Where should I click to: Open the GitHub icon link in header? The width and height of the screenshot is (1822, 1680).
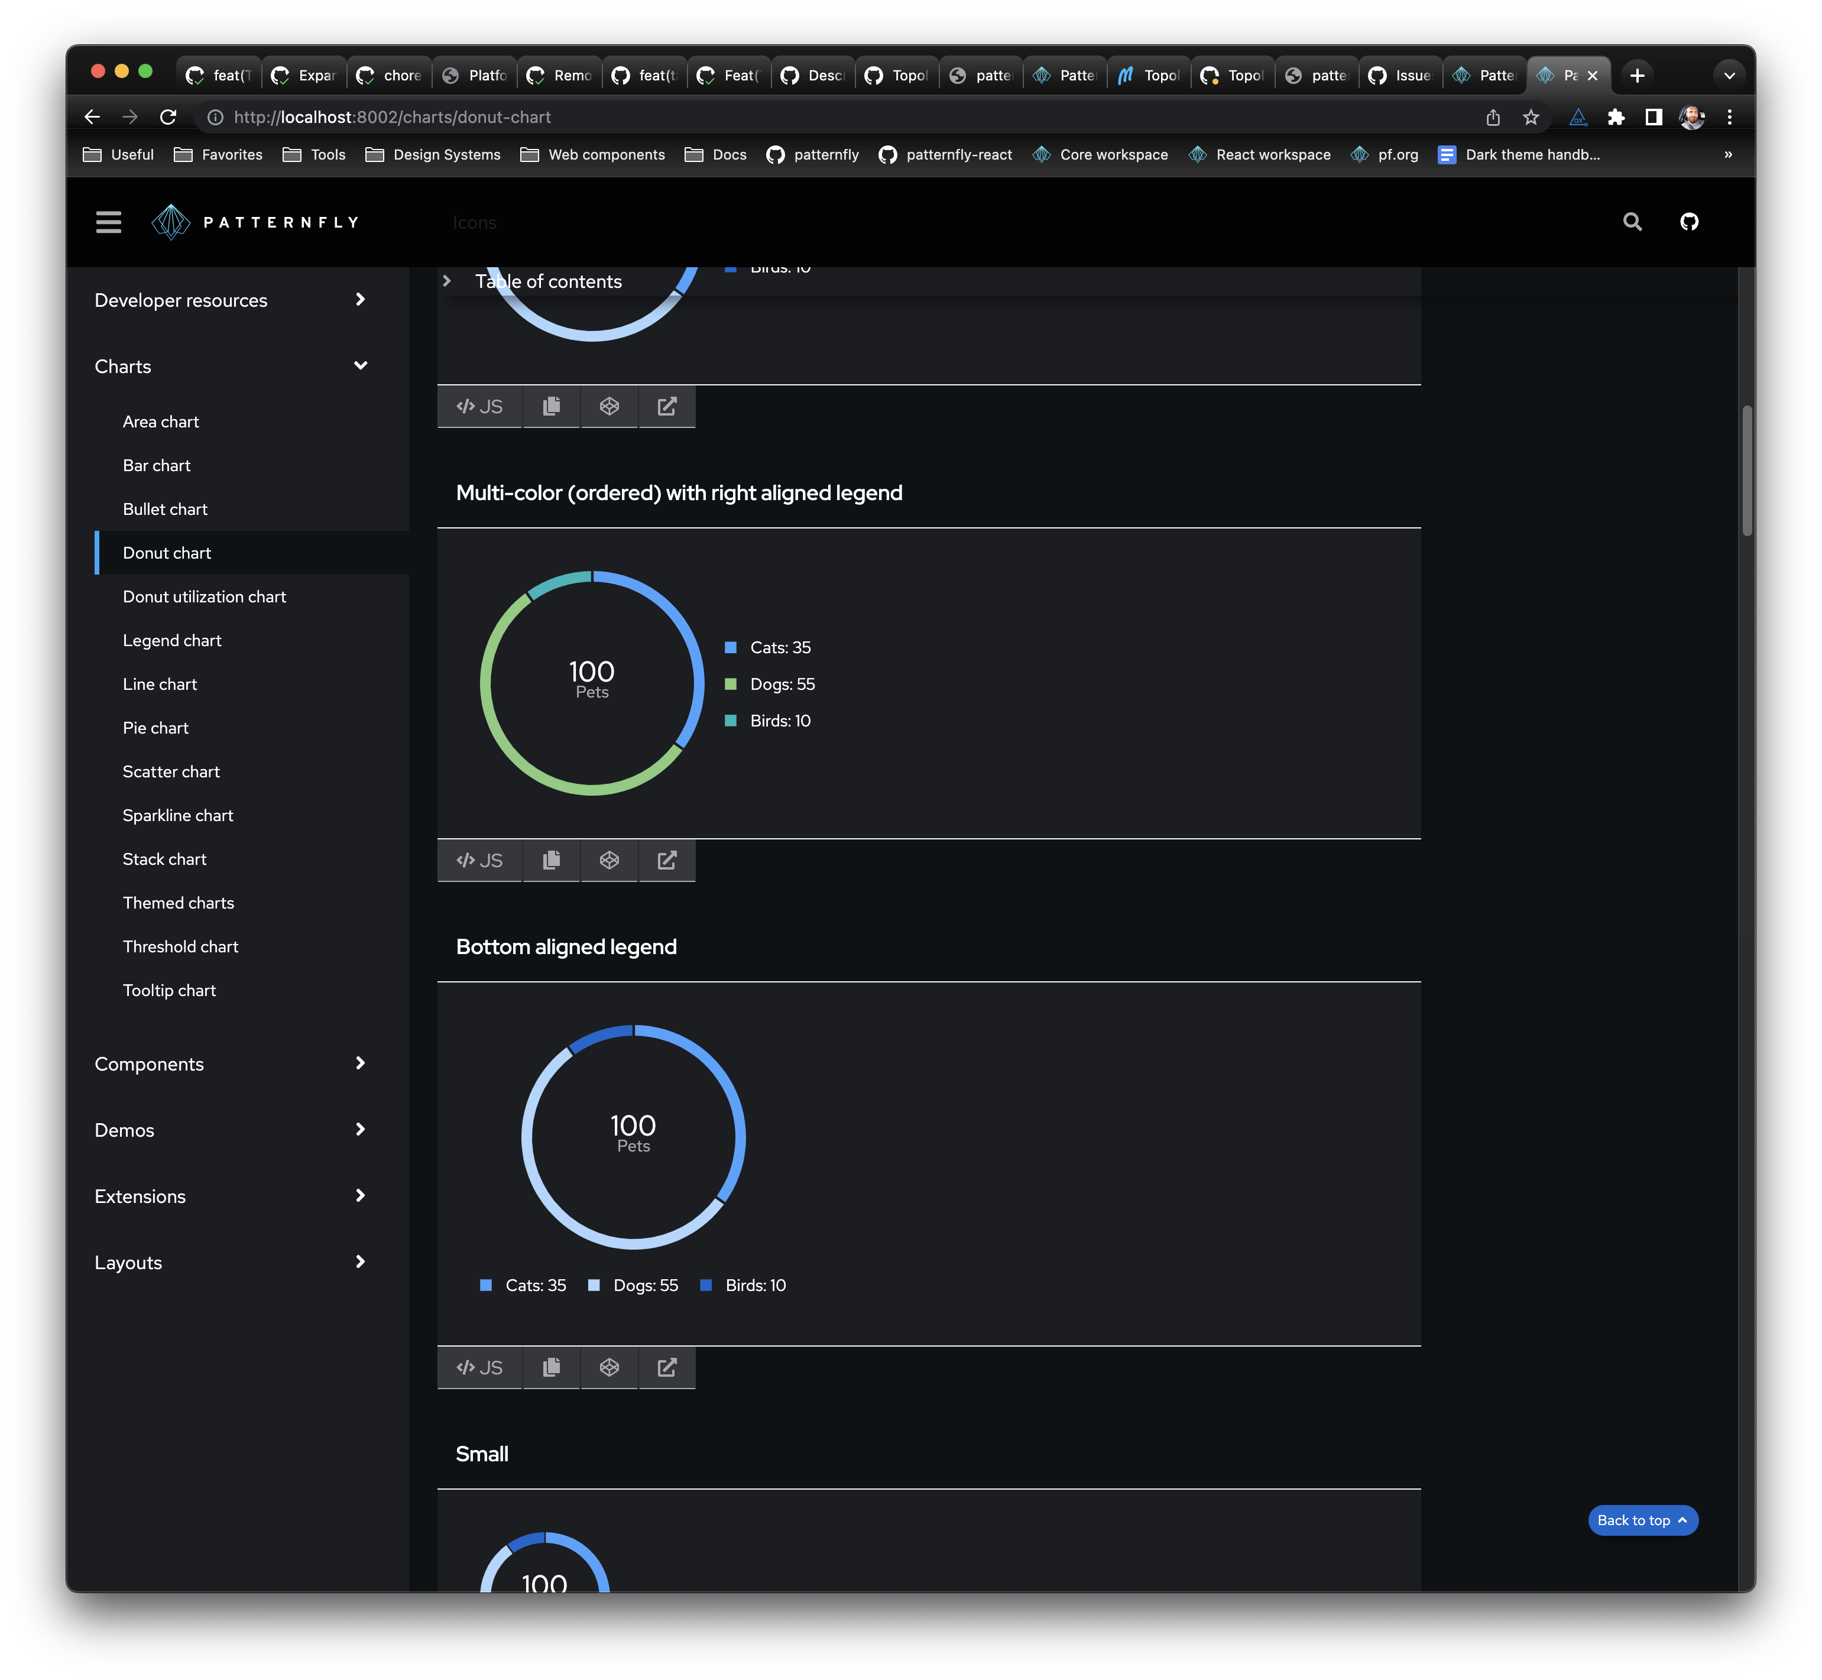point(1688,222)
